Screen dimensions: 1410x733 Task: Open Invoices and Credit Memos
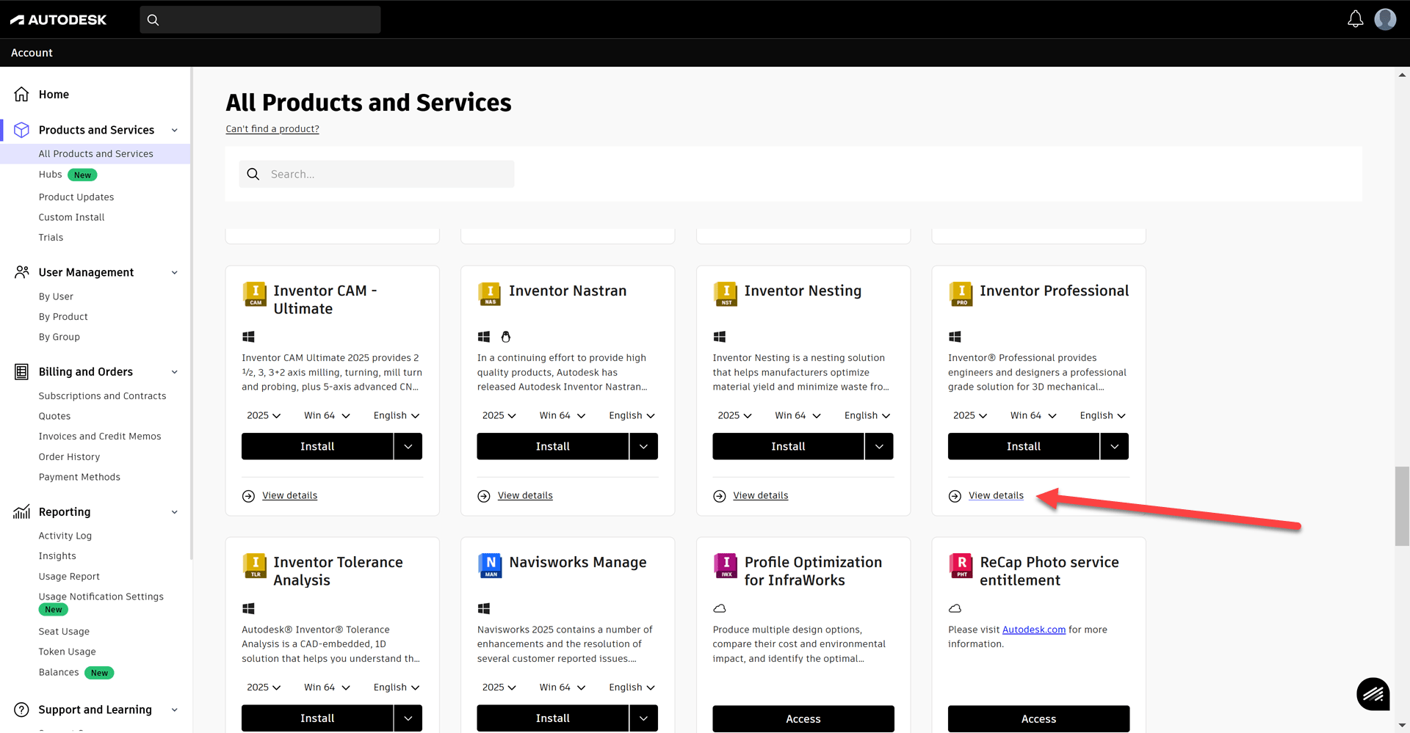coord(100,436)
